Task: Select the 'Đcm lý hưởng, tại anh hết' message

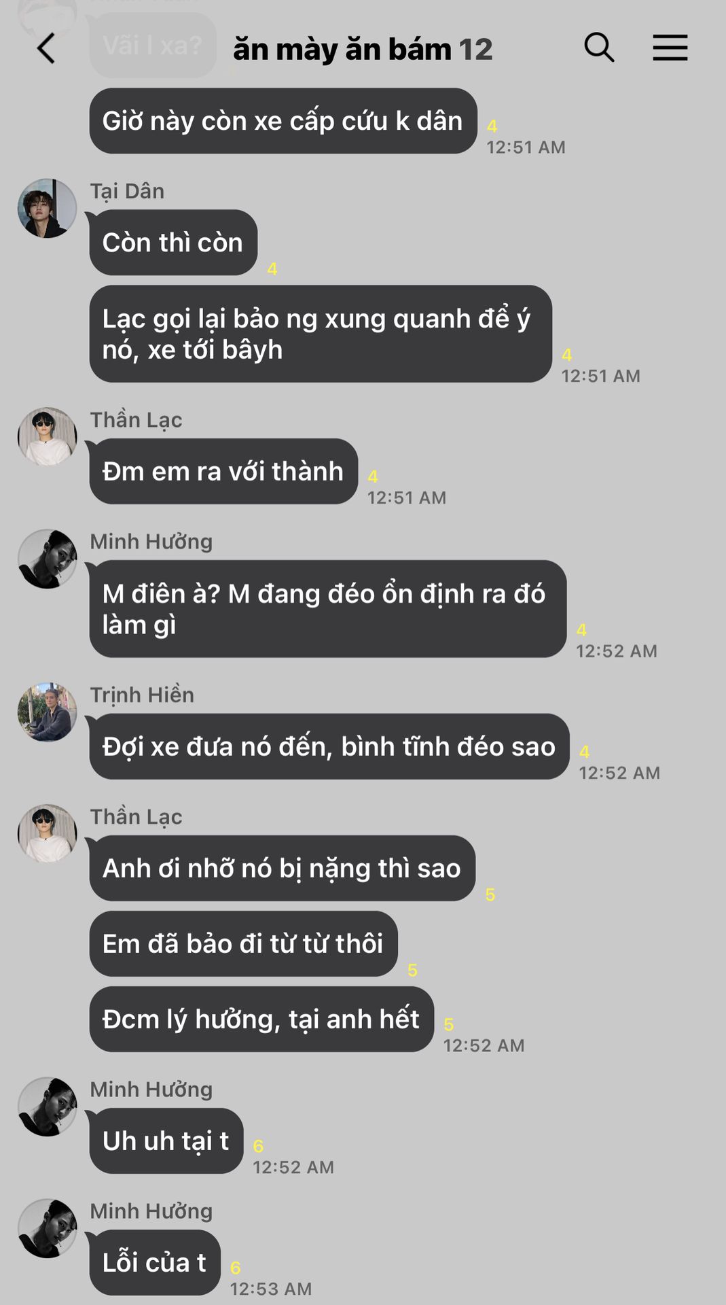Action: point(261,1020)
